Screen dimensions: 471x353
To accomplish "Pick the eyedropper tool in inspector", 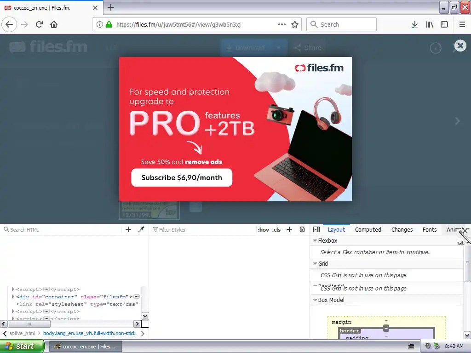I will click(x=141, y=230).
